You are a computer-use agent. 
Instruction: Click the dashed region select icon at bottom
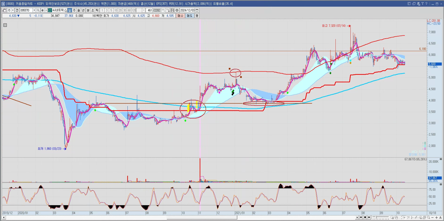click(400, 218)
